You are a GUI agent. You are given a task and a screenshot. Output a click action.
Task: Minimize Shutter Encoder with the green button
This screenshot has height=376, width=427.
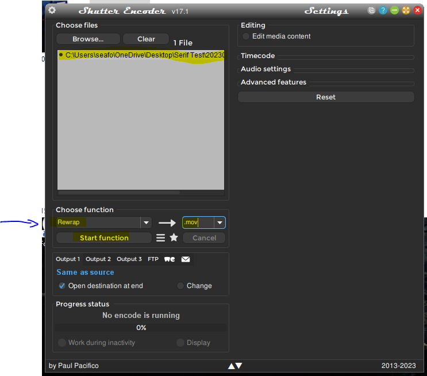point(394,10)
